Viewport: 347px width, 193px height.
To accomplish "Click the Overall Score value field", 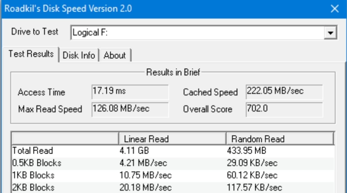I will (x=284, y=109).
